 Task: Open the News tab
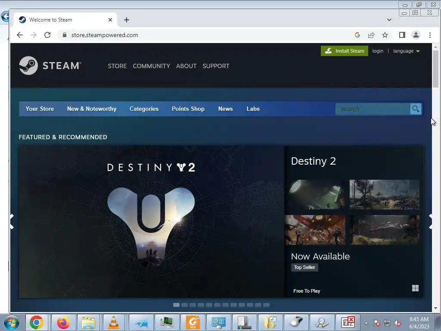(x=226, y=109)
